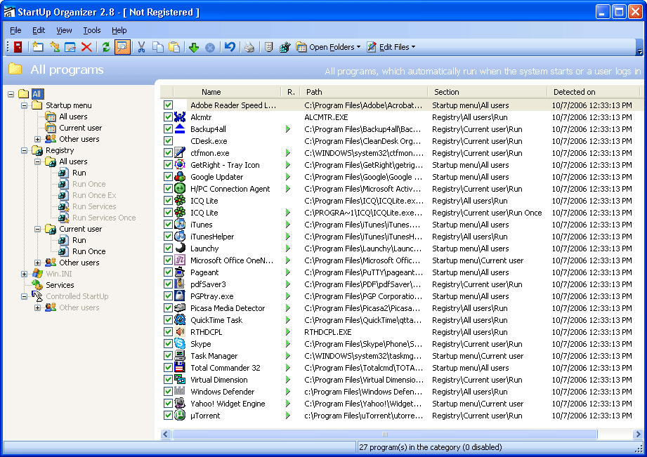The height and width of the screenshot is (457, 647).
Task: Uncheck the Launchy checkbox
Action: pos(168,249)
